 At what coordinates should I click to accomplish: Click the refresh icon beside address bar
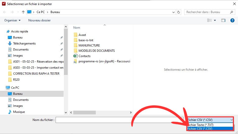pos(179,12)
